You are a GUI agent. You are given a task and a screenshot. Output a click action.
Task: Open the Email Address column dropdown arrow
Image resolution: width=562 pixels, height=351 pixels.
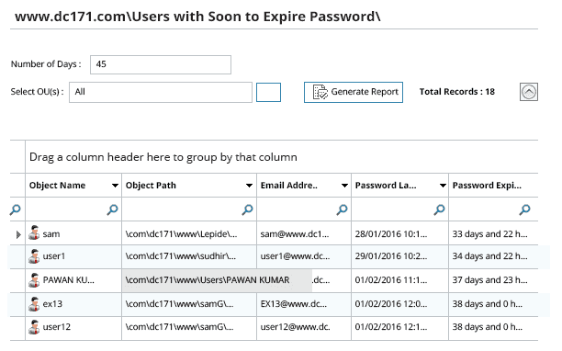tap(344, 186)
